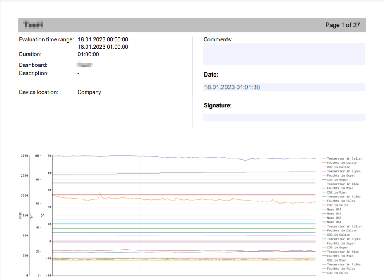384x279 pixels.
Task: Click the empty Signature field
Action: tap(284, 118)
